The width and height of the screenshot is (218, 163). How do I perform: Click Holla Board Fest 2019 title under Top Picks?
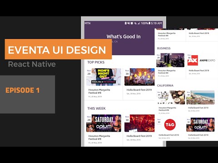[139, 90]
